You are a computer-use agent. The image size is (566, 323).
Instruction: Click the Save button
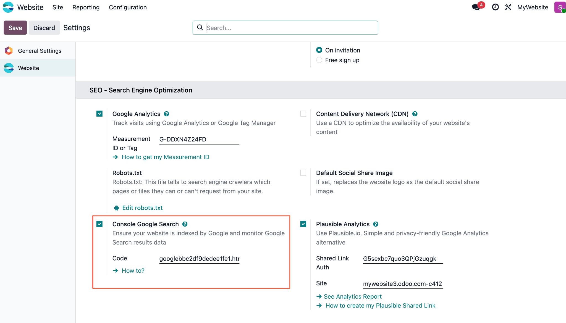point(15,28)
